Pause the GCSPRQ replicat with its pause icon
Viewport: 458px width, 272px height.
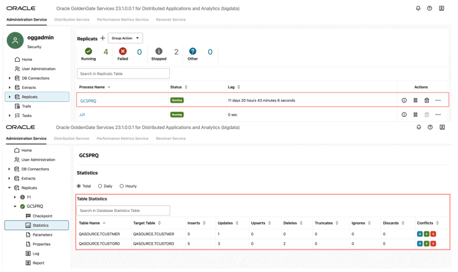point(416,100)
